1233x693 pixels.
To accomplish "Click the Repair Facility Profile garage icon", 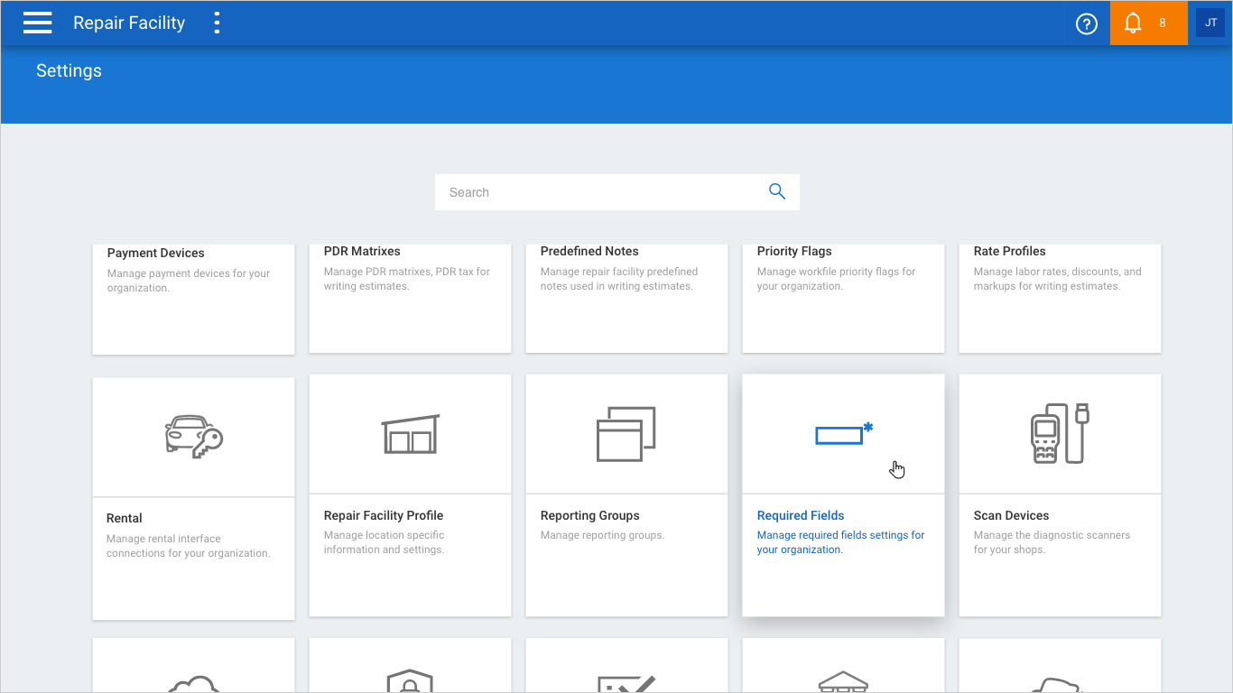I will coord(410,434).
